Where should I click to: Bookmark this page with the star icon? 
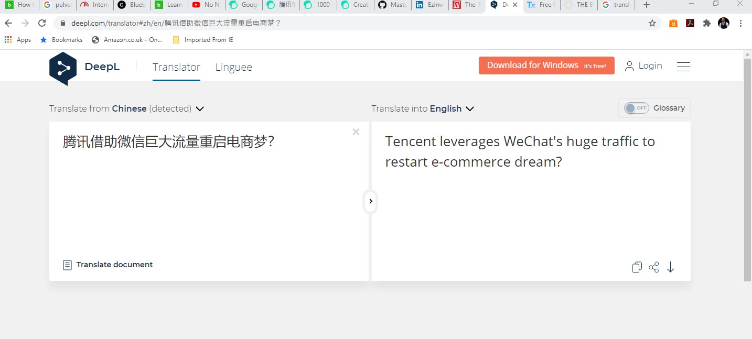(x=652, y=23)
